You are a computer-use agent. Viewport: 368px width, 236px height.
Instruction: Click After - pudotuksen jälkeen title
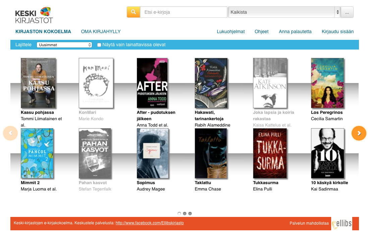pyautogui.click(x=156, y=115)
